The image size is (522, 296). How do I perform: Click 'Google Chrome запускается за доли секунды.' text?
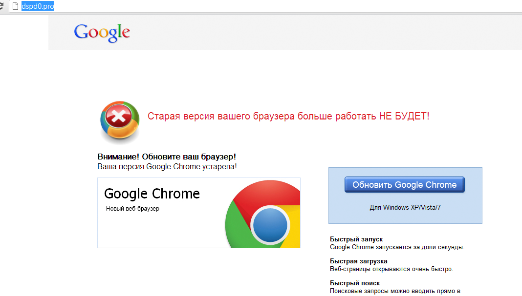click(397, 247)
